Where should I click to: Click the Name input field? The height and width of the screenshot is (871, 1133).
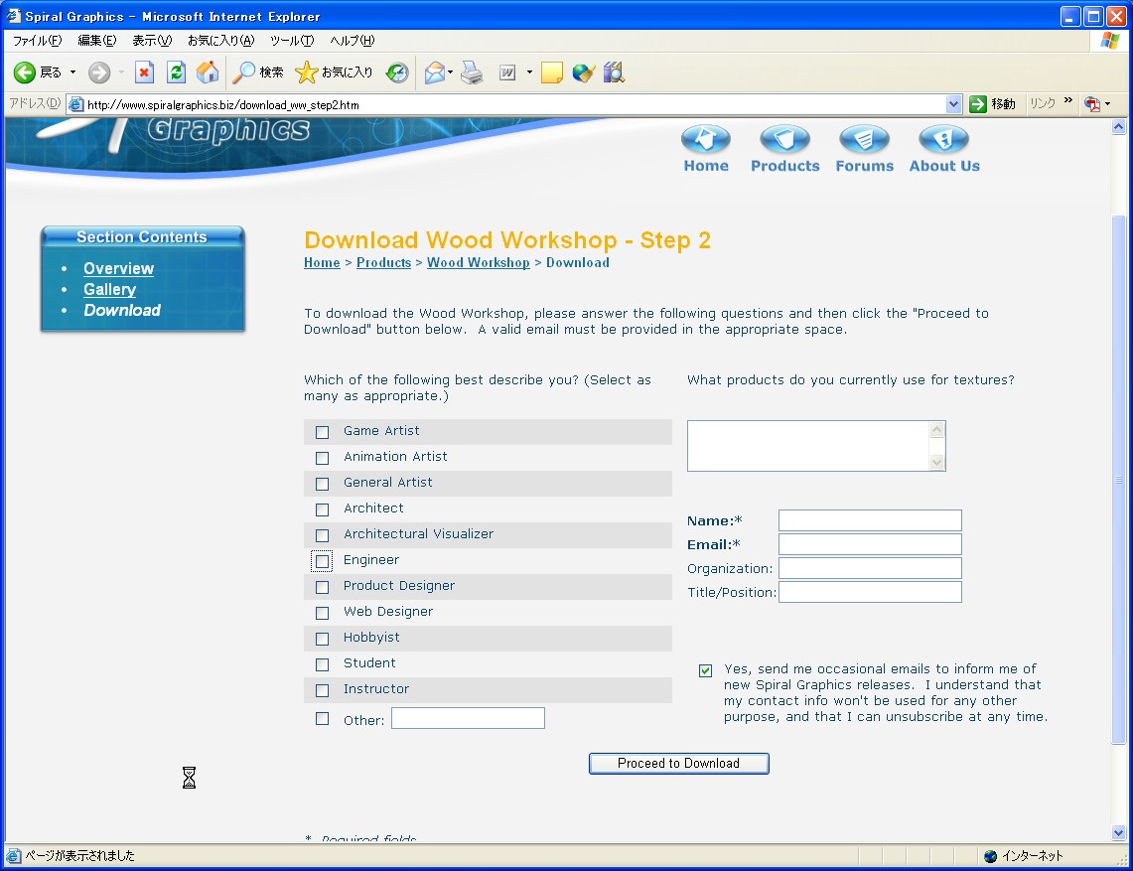point(870,520)
